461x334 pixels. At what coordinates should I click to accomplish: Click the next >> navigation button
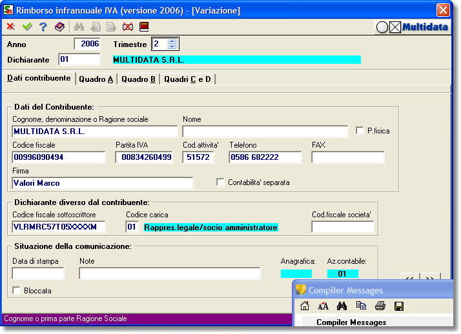pyautogui.click(x=430, y=277)
